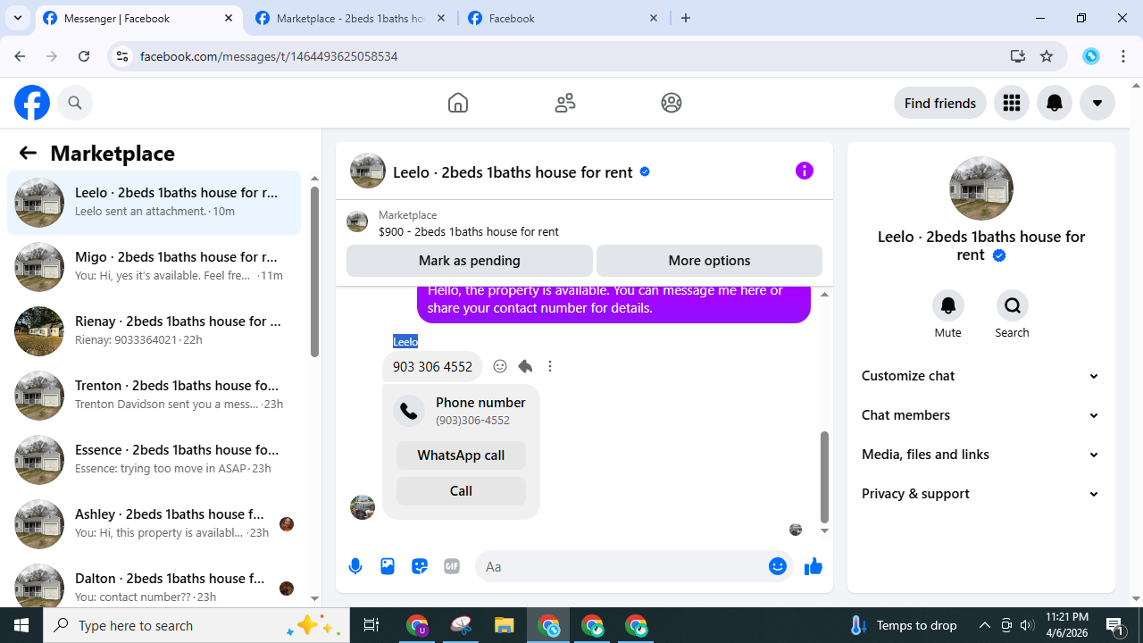
Task: Open the profile circle icon in top nav
Action: [x=672, y=103]
